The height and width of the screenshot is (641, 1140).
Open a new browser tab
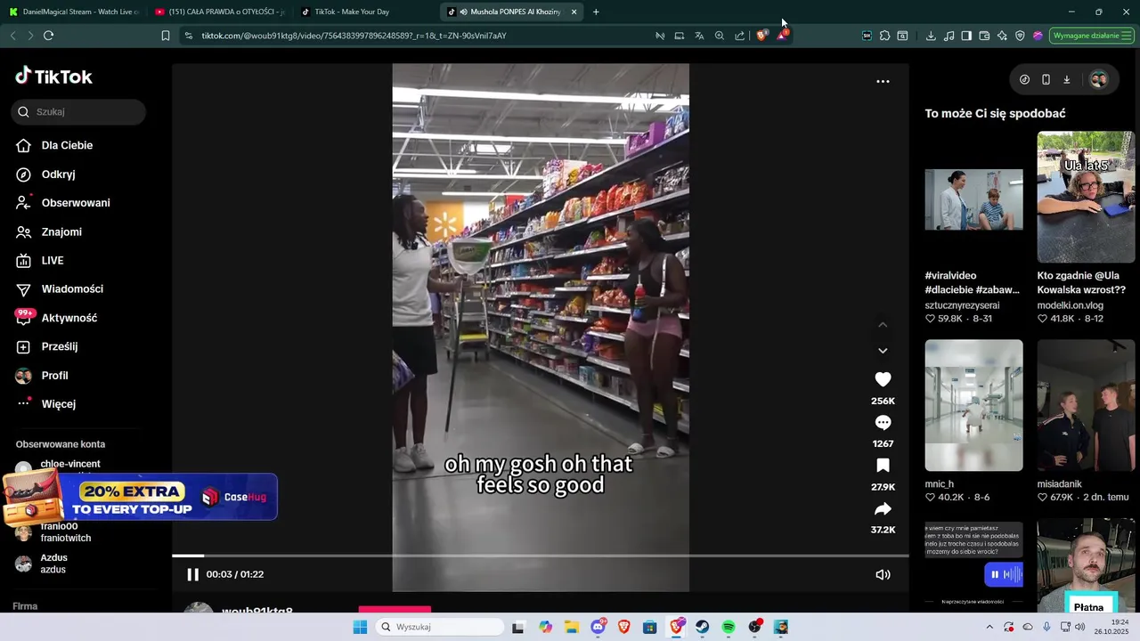point(596,12)
